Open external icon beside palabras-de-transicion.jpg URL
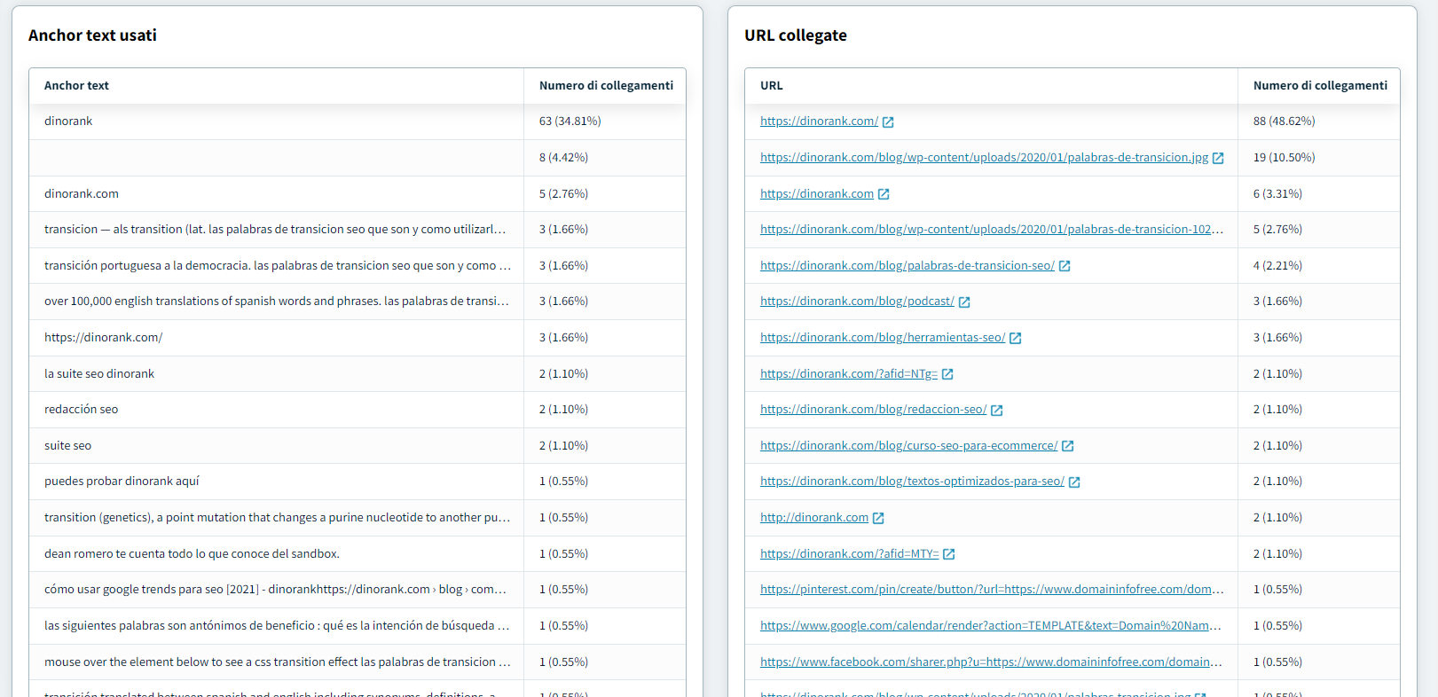 pos(1218,158)
